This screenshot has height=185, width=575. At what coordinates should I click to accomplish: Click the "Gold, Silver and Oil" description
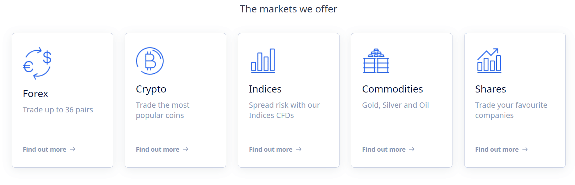[395, 105]
